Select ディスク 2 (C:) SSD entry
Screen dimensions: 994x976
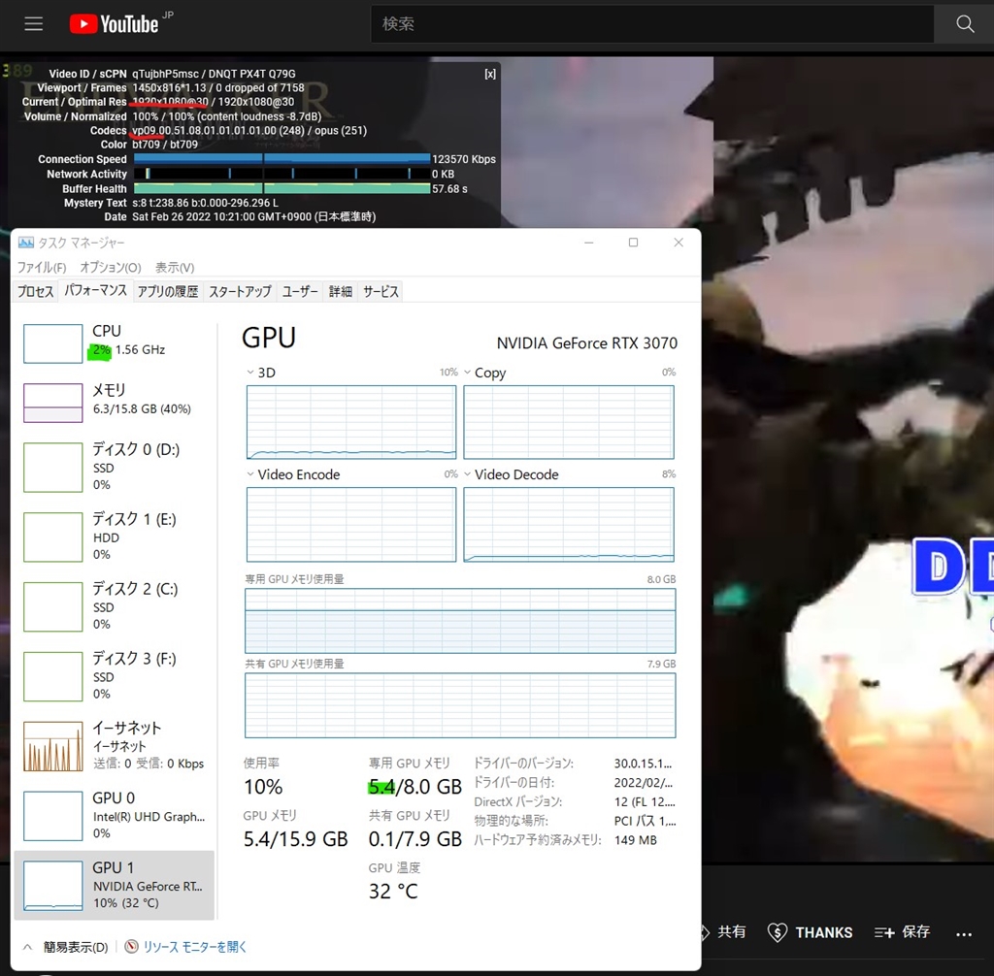click(115, 606)
